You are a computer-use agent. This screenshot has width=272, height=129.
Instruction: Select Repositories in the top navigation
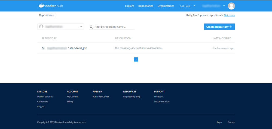click(146, 6)
